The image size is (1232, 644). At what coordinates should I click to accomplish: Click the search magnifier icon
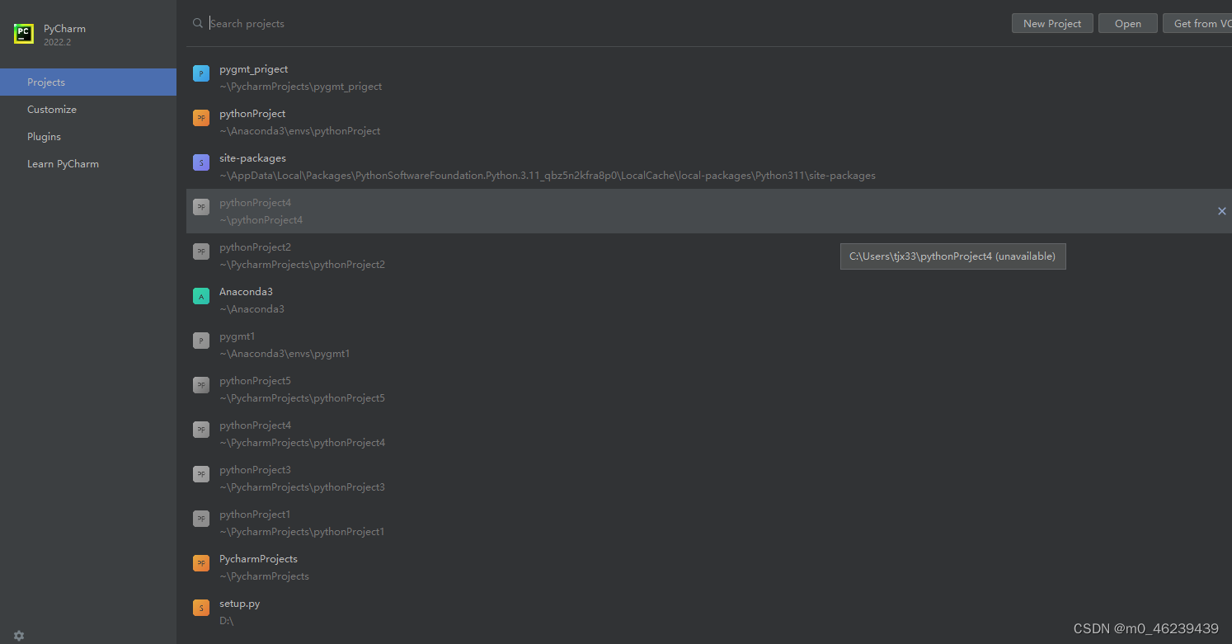197,23
